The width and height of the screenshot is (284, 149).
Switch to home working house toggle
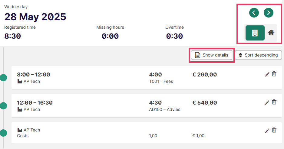click(271, 33)
